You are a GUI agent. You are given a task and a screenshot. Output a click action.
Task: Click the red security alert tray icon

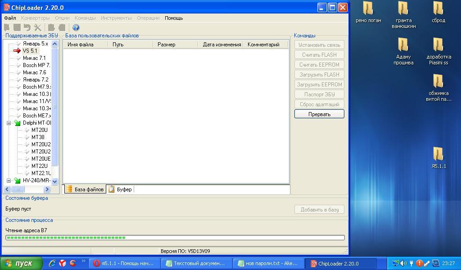click(x=420, y=263)
